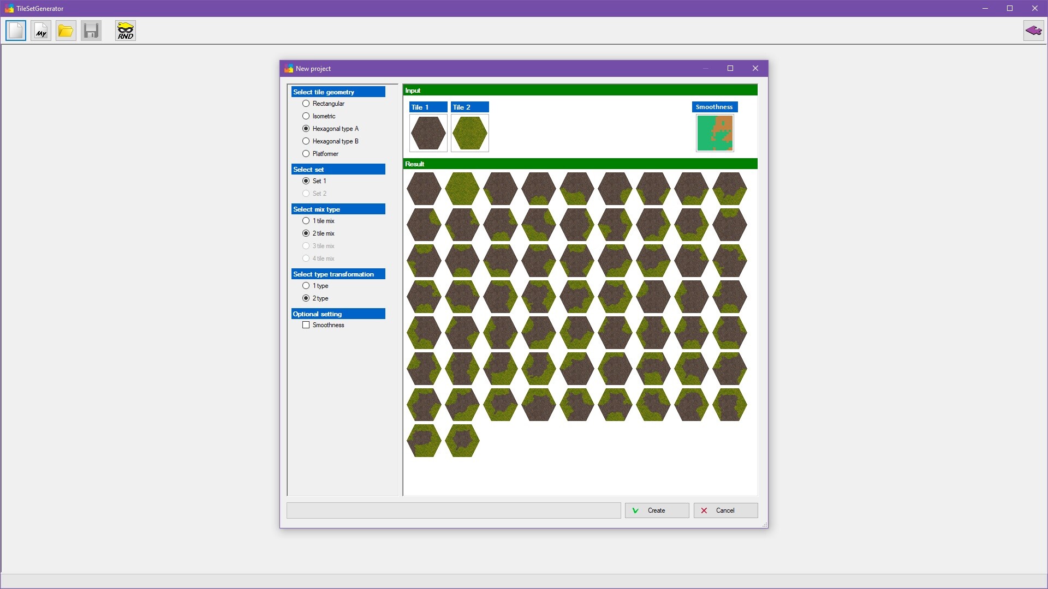
Task: Click inside the empty filename input field
Action: (453, 510)
